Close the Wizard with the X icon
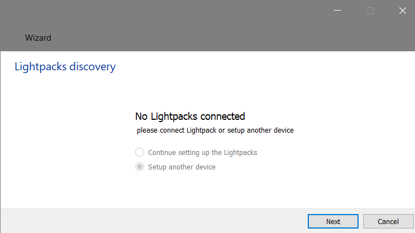415x233 pixels. [402, 10]
